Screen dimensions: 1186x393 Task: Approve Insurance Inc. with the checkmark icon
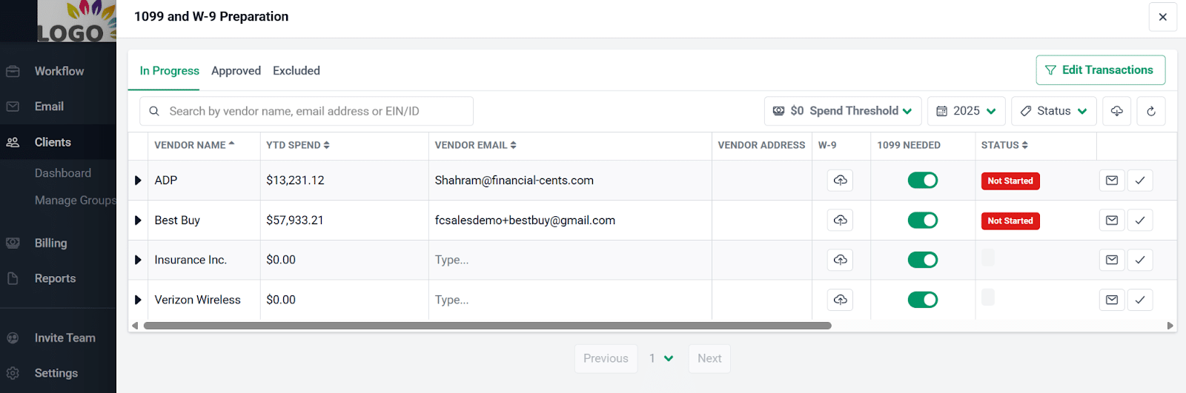coord(1140,260)
